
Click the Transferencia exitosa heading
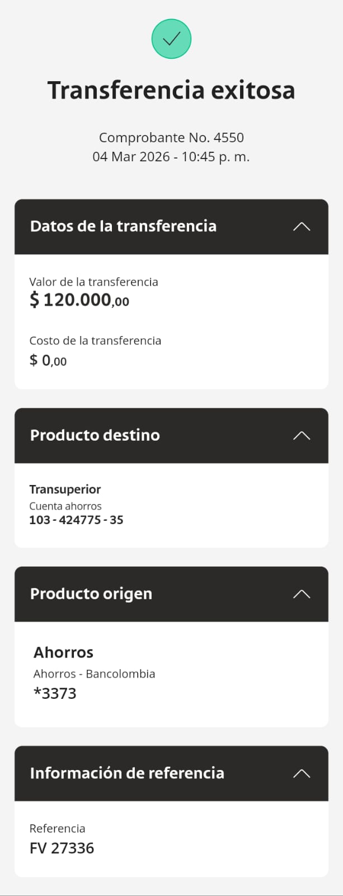(171, 90)
